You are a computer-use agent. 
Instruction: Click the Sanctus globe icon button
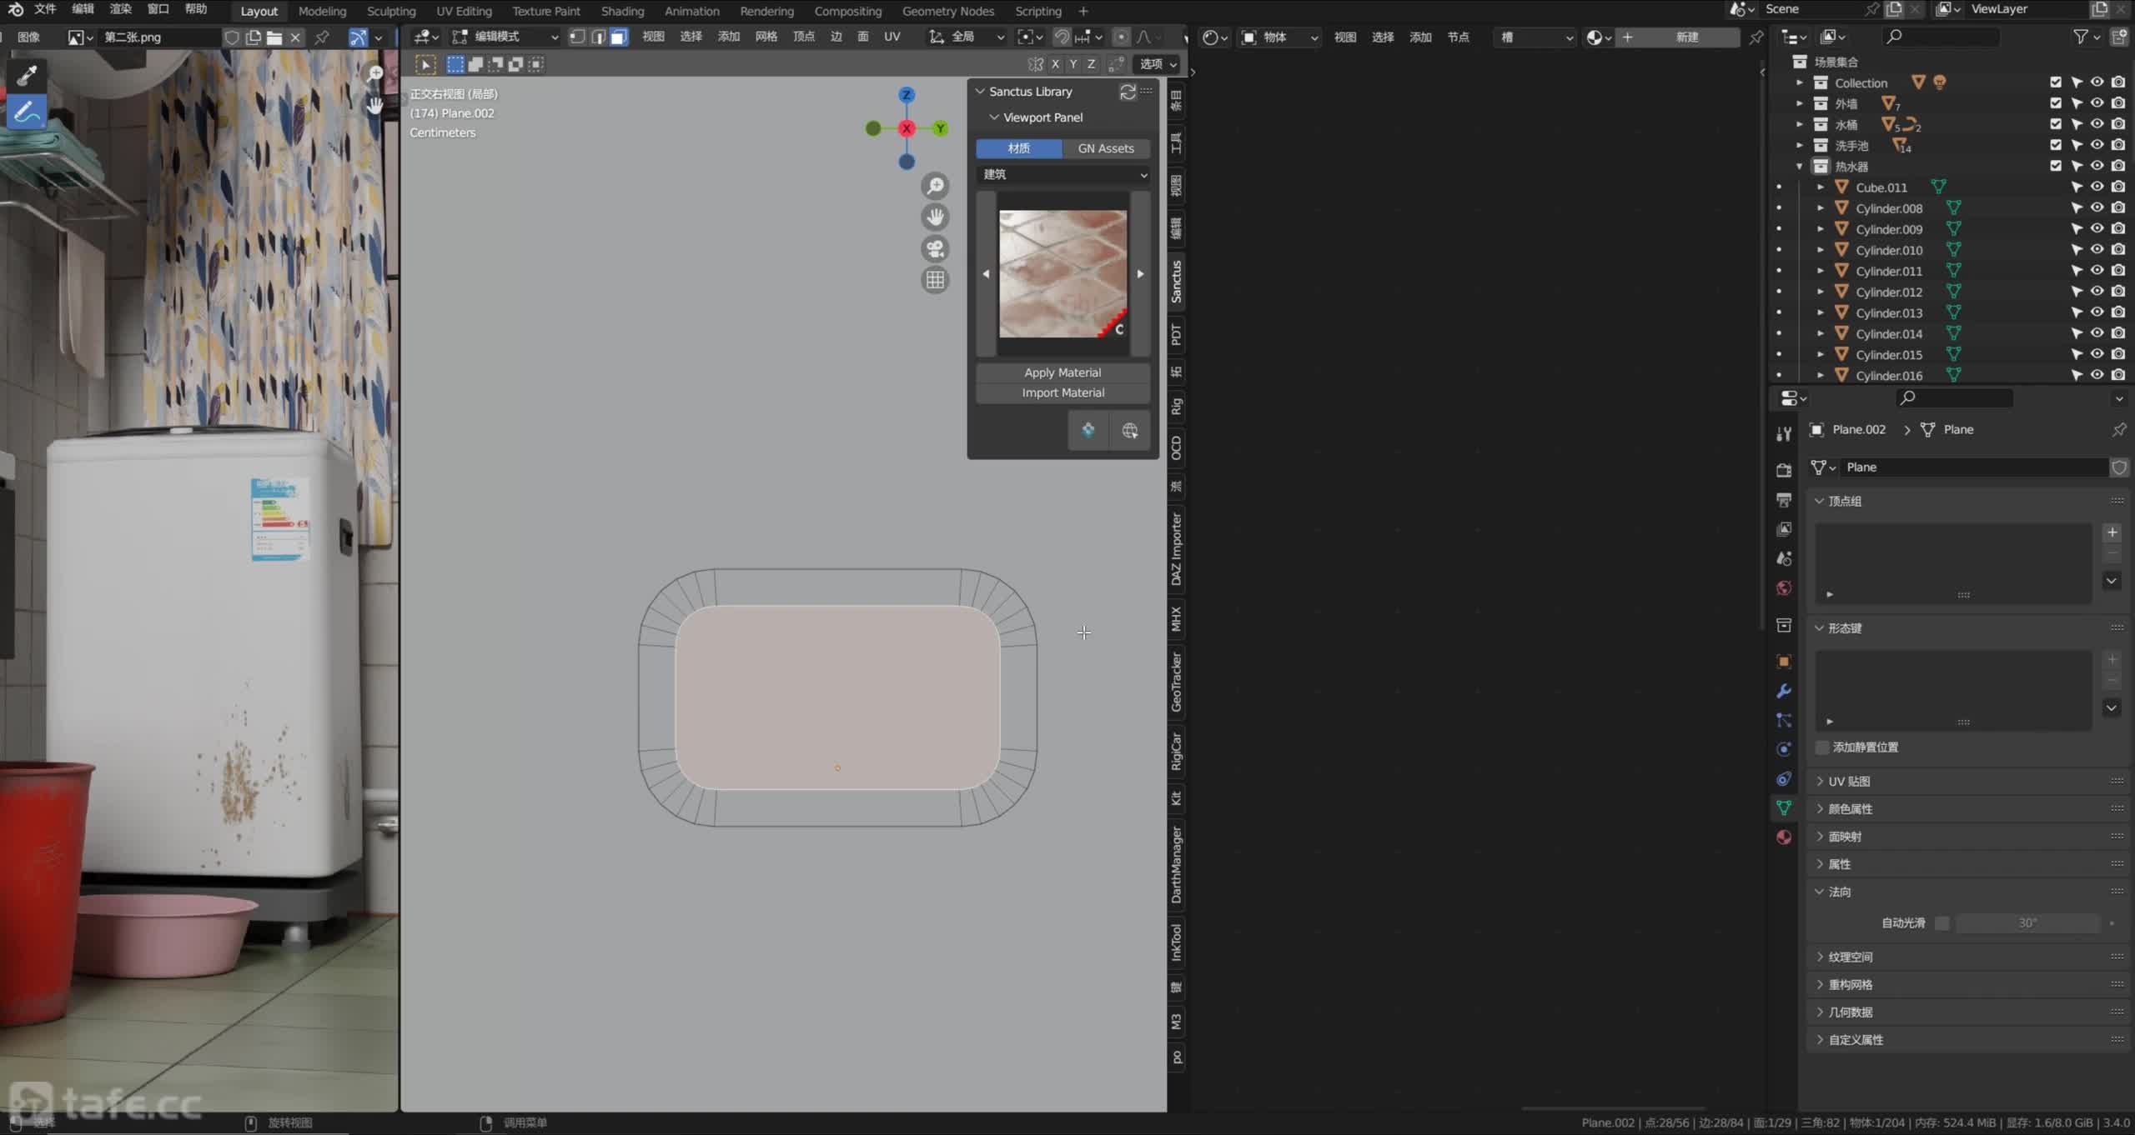coord(1129,431)
